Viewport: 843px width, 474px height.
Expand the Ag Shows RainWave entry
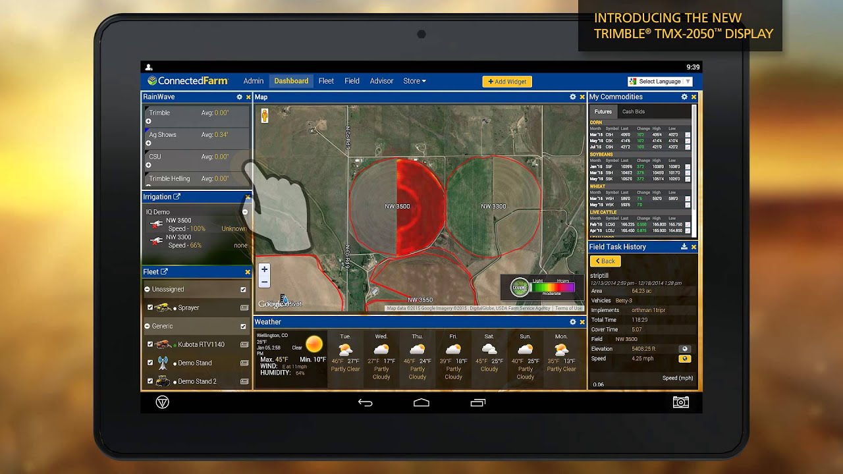148,144
